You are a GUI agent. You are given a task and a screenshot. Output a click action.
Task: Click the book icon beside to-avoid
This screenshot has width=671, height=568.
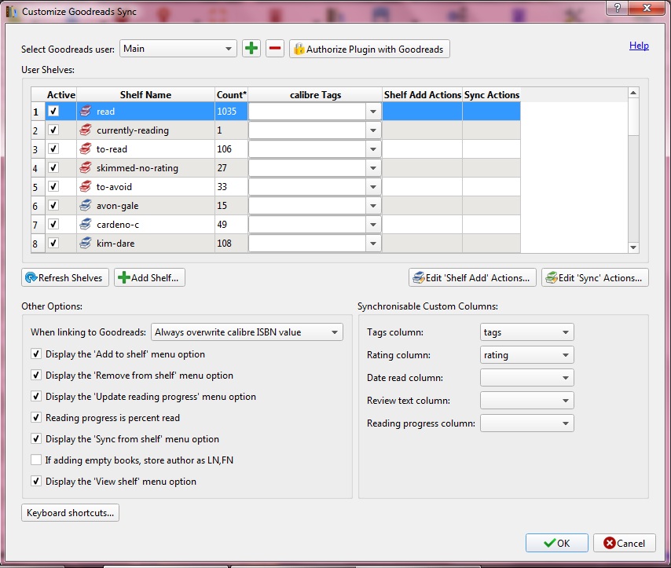pyautogui.click(x=86, y=187)
